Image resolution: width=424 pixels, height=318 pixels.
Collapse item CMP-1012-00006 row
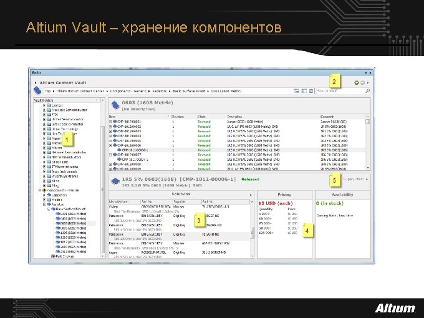point(110,145)
